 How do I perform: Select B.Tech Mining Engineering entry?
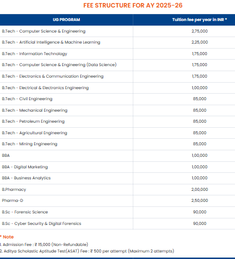[x=30, y=144]
